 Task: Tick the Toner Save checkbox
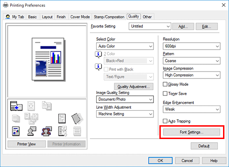pyautogui.click(x=165, y=94)
